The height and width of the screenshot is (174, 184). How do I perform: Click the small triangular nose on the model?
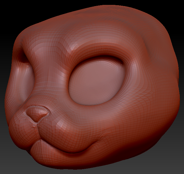[37, 114]
